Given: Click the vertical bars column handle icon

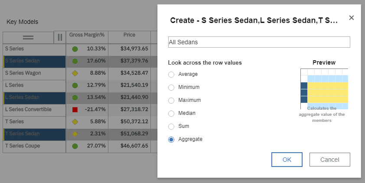Looking at the screenshot, I should pyautogui.click(x=60, y=37).
